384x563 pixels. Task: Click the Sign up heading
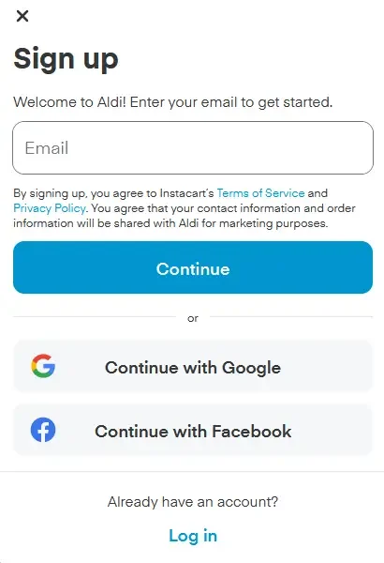(x=66, y=59)
